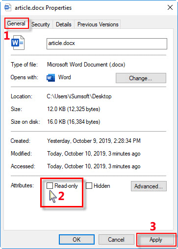Click the Cancel button
The image size is (178, 249).
coord(116,240)
